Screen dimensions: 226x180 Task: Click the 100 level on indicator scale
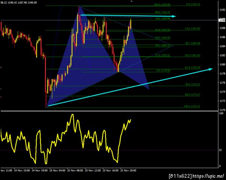221,113
